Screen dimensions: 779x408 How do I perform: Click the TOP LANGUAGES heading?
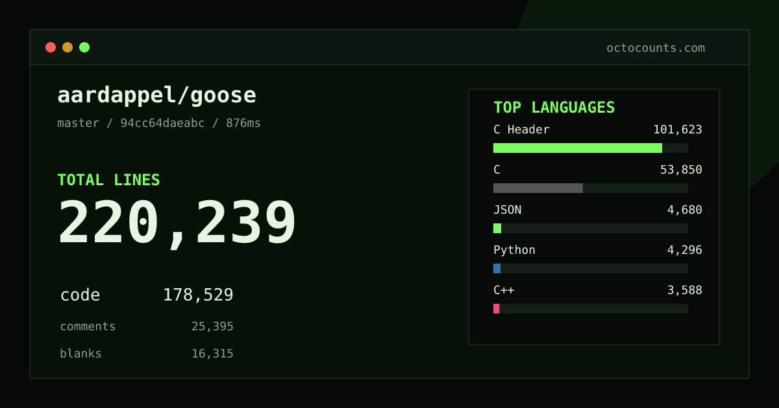(554, 108)
